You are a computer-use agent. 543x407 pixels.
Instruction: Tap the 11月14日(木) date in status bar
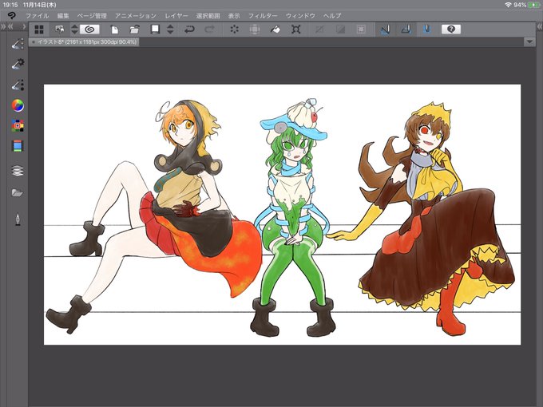(40, 5)
